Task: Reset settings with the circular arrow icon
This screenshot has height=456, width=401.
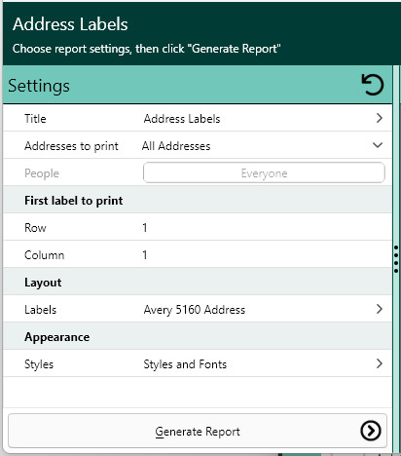Action: pos(373,85)
